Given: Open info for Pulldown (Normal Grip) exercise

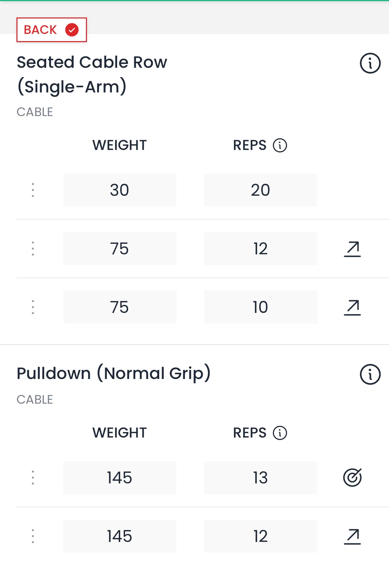Looking at the screenshot, I should (370, 374).
